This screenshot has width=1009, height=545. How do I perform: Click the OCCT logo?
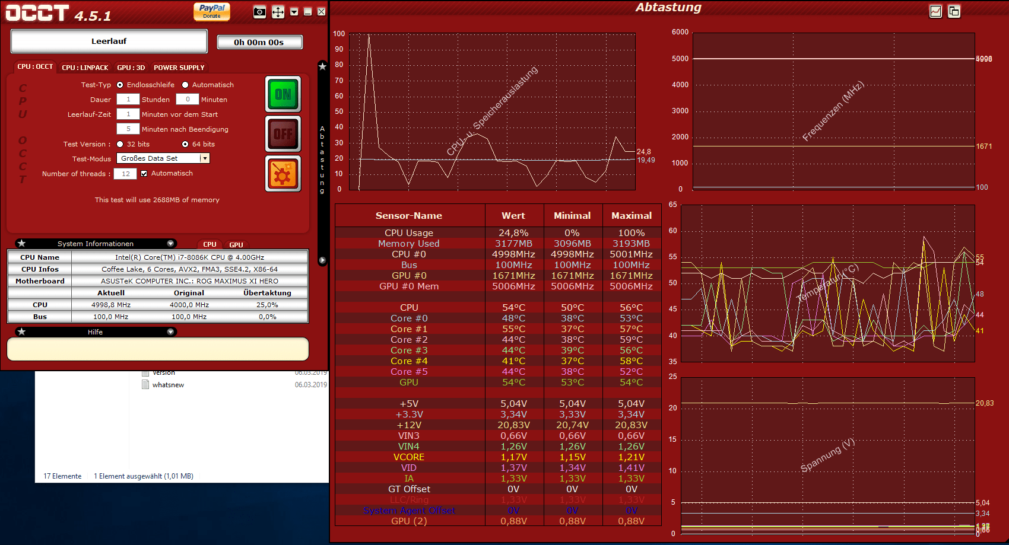pos(37,13)
